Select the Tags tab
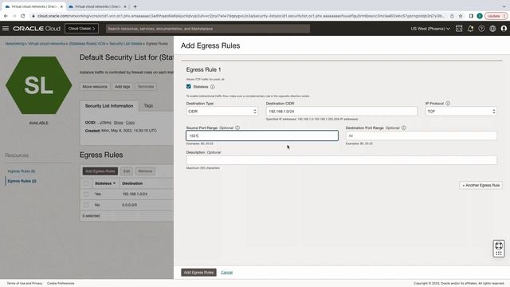 148,106
